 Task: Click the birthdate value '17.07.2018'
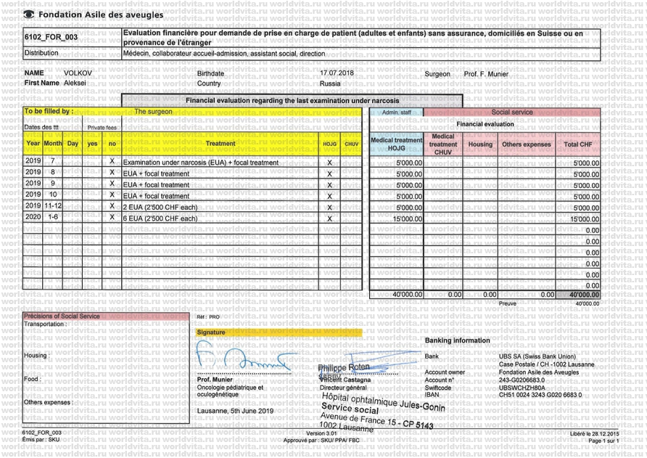[337, 73]
